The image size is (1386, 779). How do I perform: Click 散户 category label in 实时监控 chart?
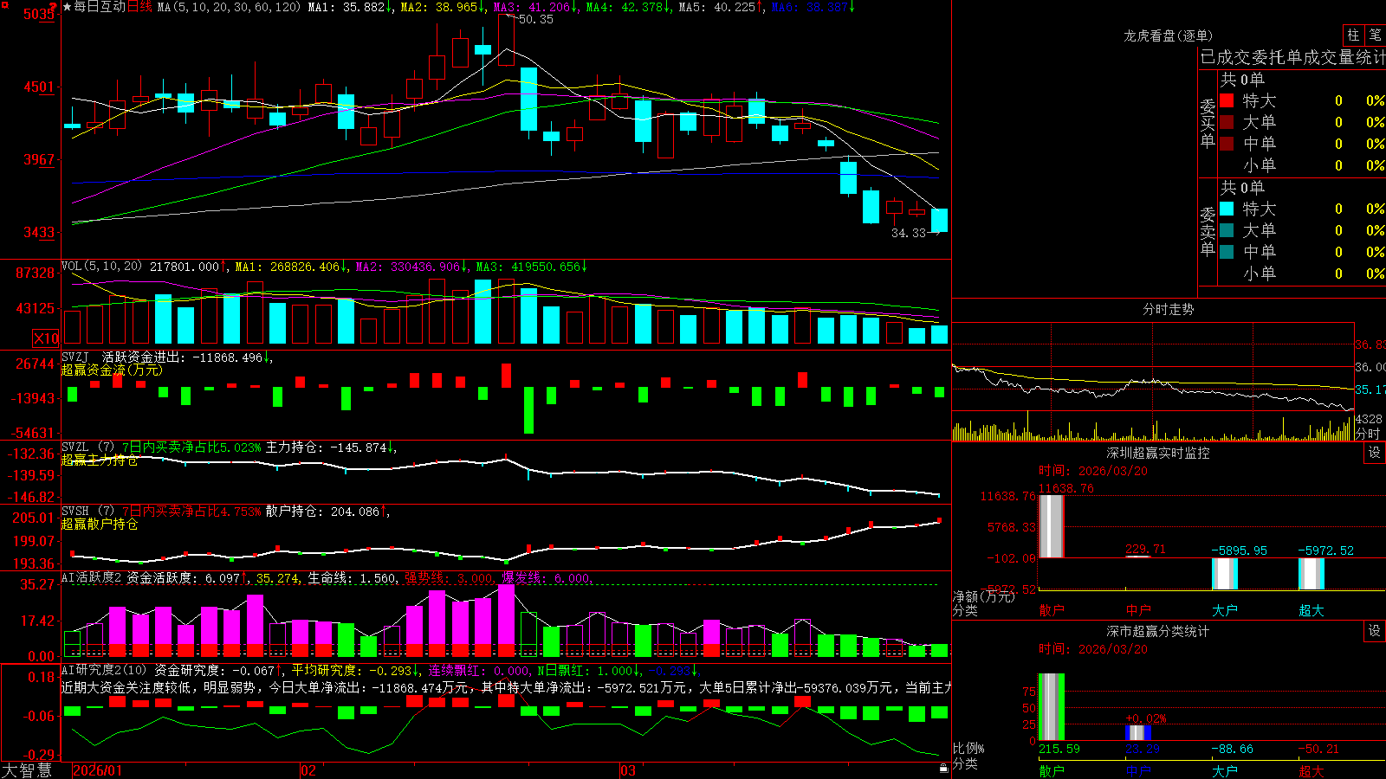coord(1052,610)
